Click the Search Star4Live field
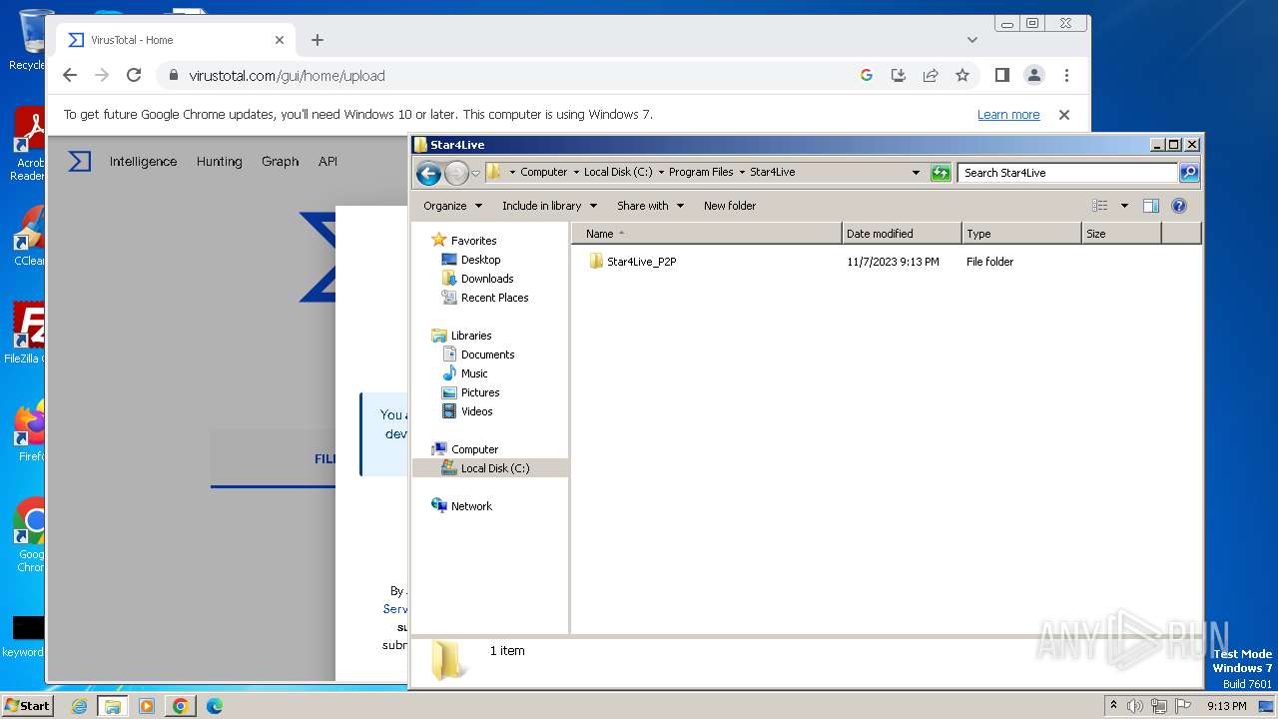 click(1067, 173)
